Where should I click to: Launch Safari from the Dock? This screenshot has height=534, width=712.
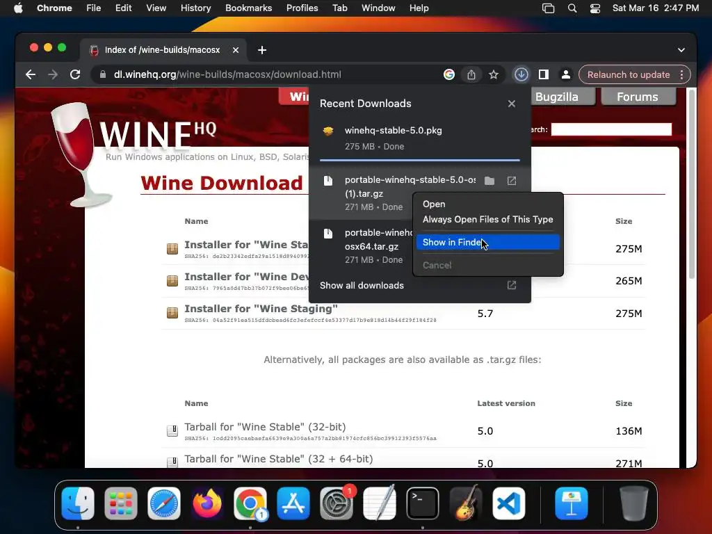coord(164,503)
